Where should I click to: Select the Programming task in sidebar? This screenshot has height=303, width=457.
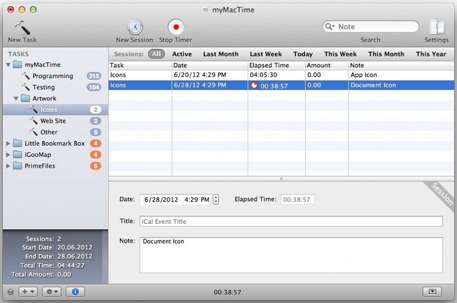53,76
